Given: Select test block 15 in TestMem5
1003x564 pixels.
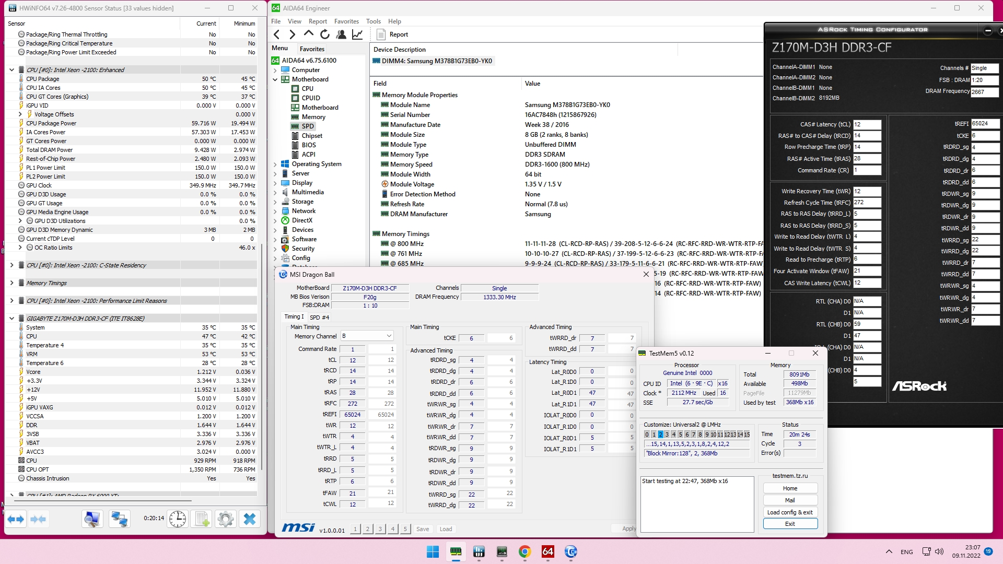Looking at the screenshot, I should coord(747,434).
